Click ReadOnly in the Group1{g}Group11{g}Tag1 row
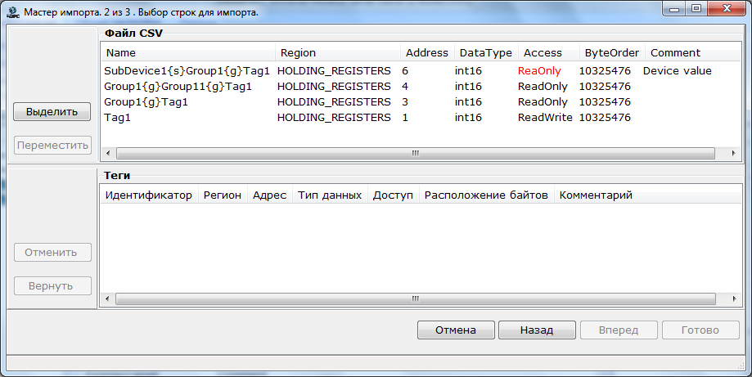The image size is (752, 377). tap(543, 86)
